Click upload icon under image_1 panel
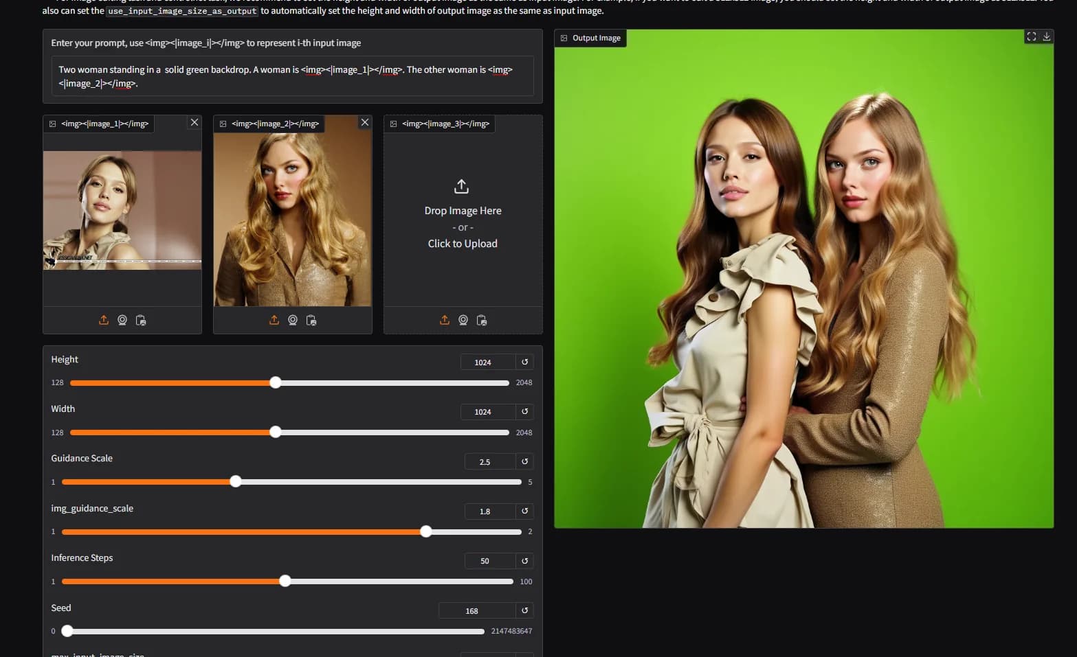The height and width of the screenshot is (657, 1077). [x=104, y=320]
